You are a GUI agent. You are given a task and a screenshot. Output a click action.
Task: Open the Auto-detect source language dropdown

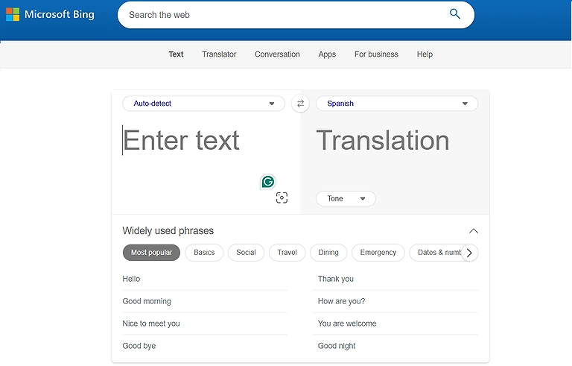point(203,104)
